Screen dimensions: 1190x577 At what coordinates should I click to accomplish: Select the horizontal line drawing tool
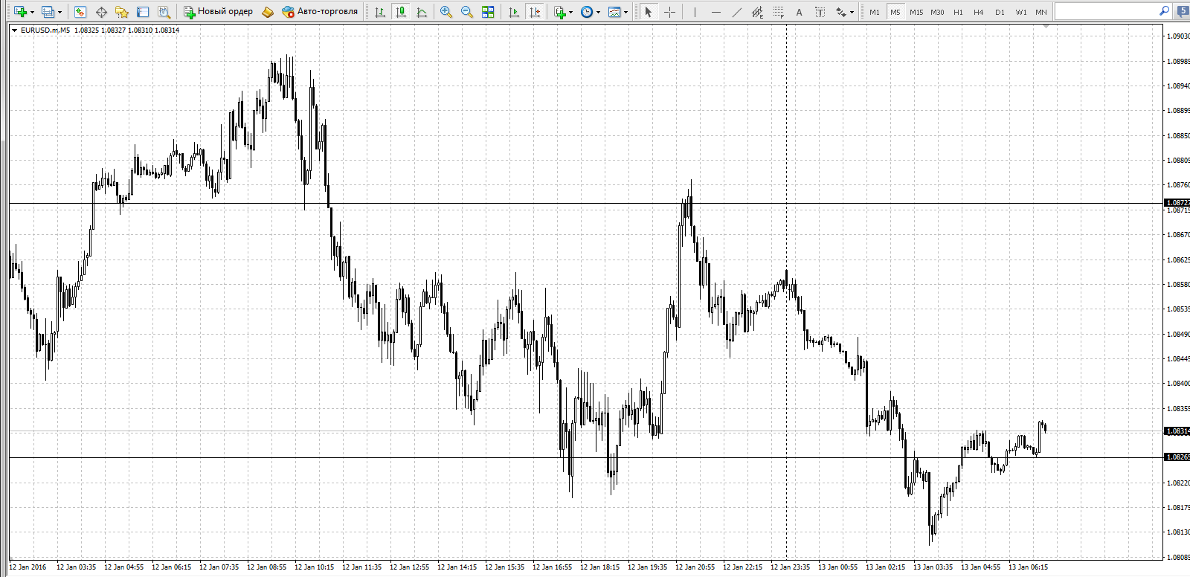coord(715,12)
